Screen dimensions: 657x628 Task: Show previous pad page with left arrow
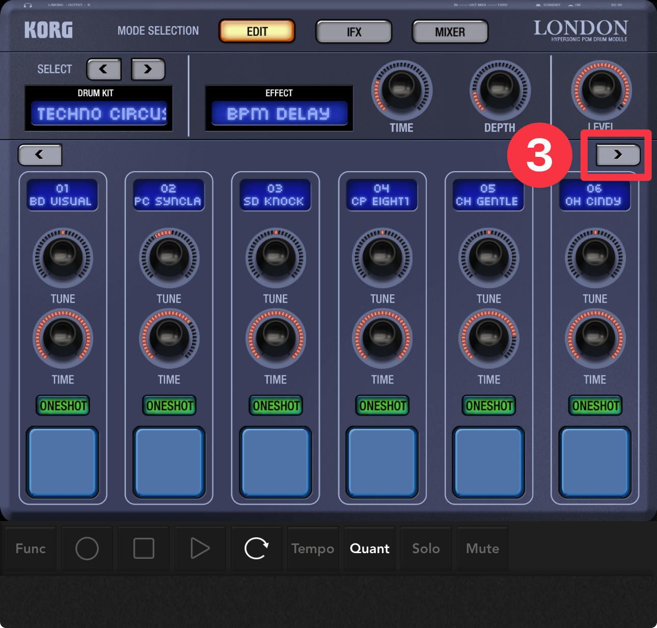click(40, 155)
